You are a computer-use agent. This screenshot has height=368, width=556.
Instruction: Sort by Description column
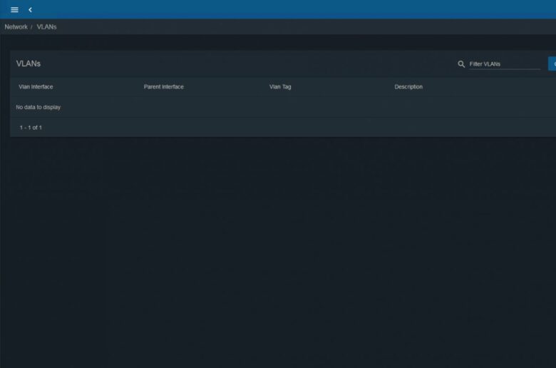(x=408, y=87)
